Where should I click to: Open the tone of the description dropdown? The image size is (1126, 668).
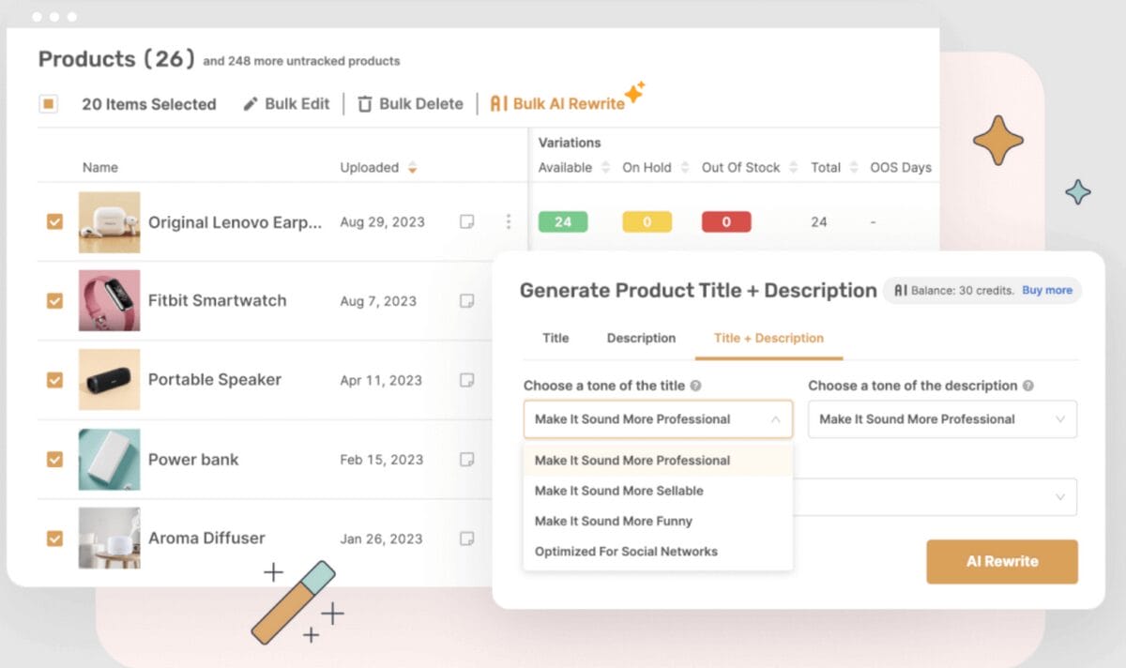942,418
